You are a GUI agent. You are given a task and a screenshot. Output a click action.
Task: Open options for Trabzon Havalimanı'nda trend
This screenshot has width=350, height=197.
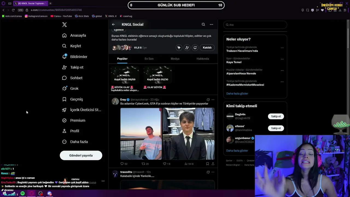pyautogui.click(x=282, y=48)
